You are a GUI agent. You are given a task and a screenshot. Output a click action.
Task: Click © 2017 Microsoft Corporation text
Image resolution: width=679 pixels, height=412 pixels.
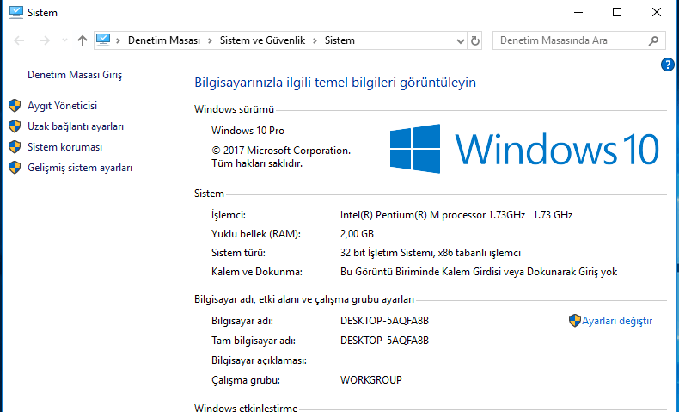coord(281,151)
